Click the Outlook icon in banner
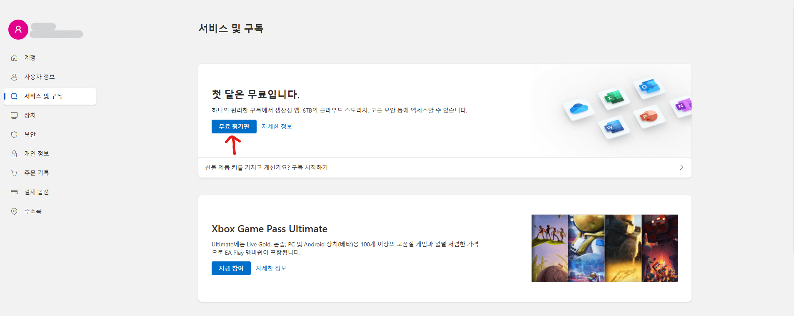Image resolution: width=794 pixels, height=316 pixels. point(649,87)
